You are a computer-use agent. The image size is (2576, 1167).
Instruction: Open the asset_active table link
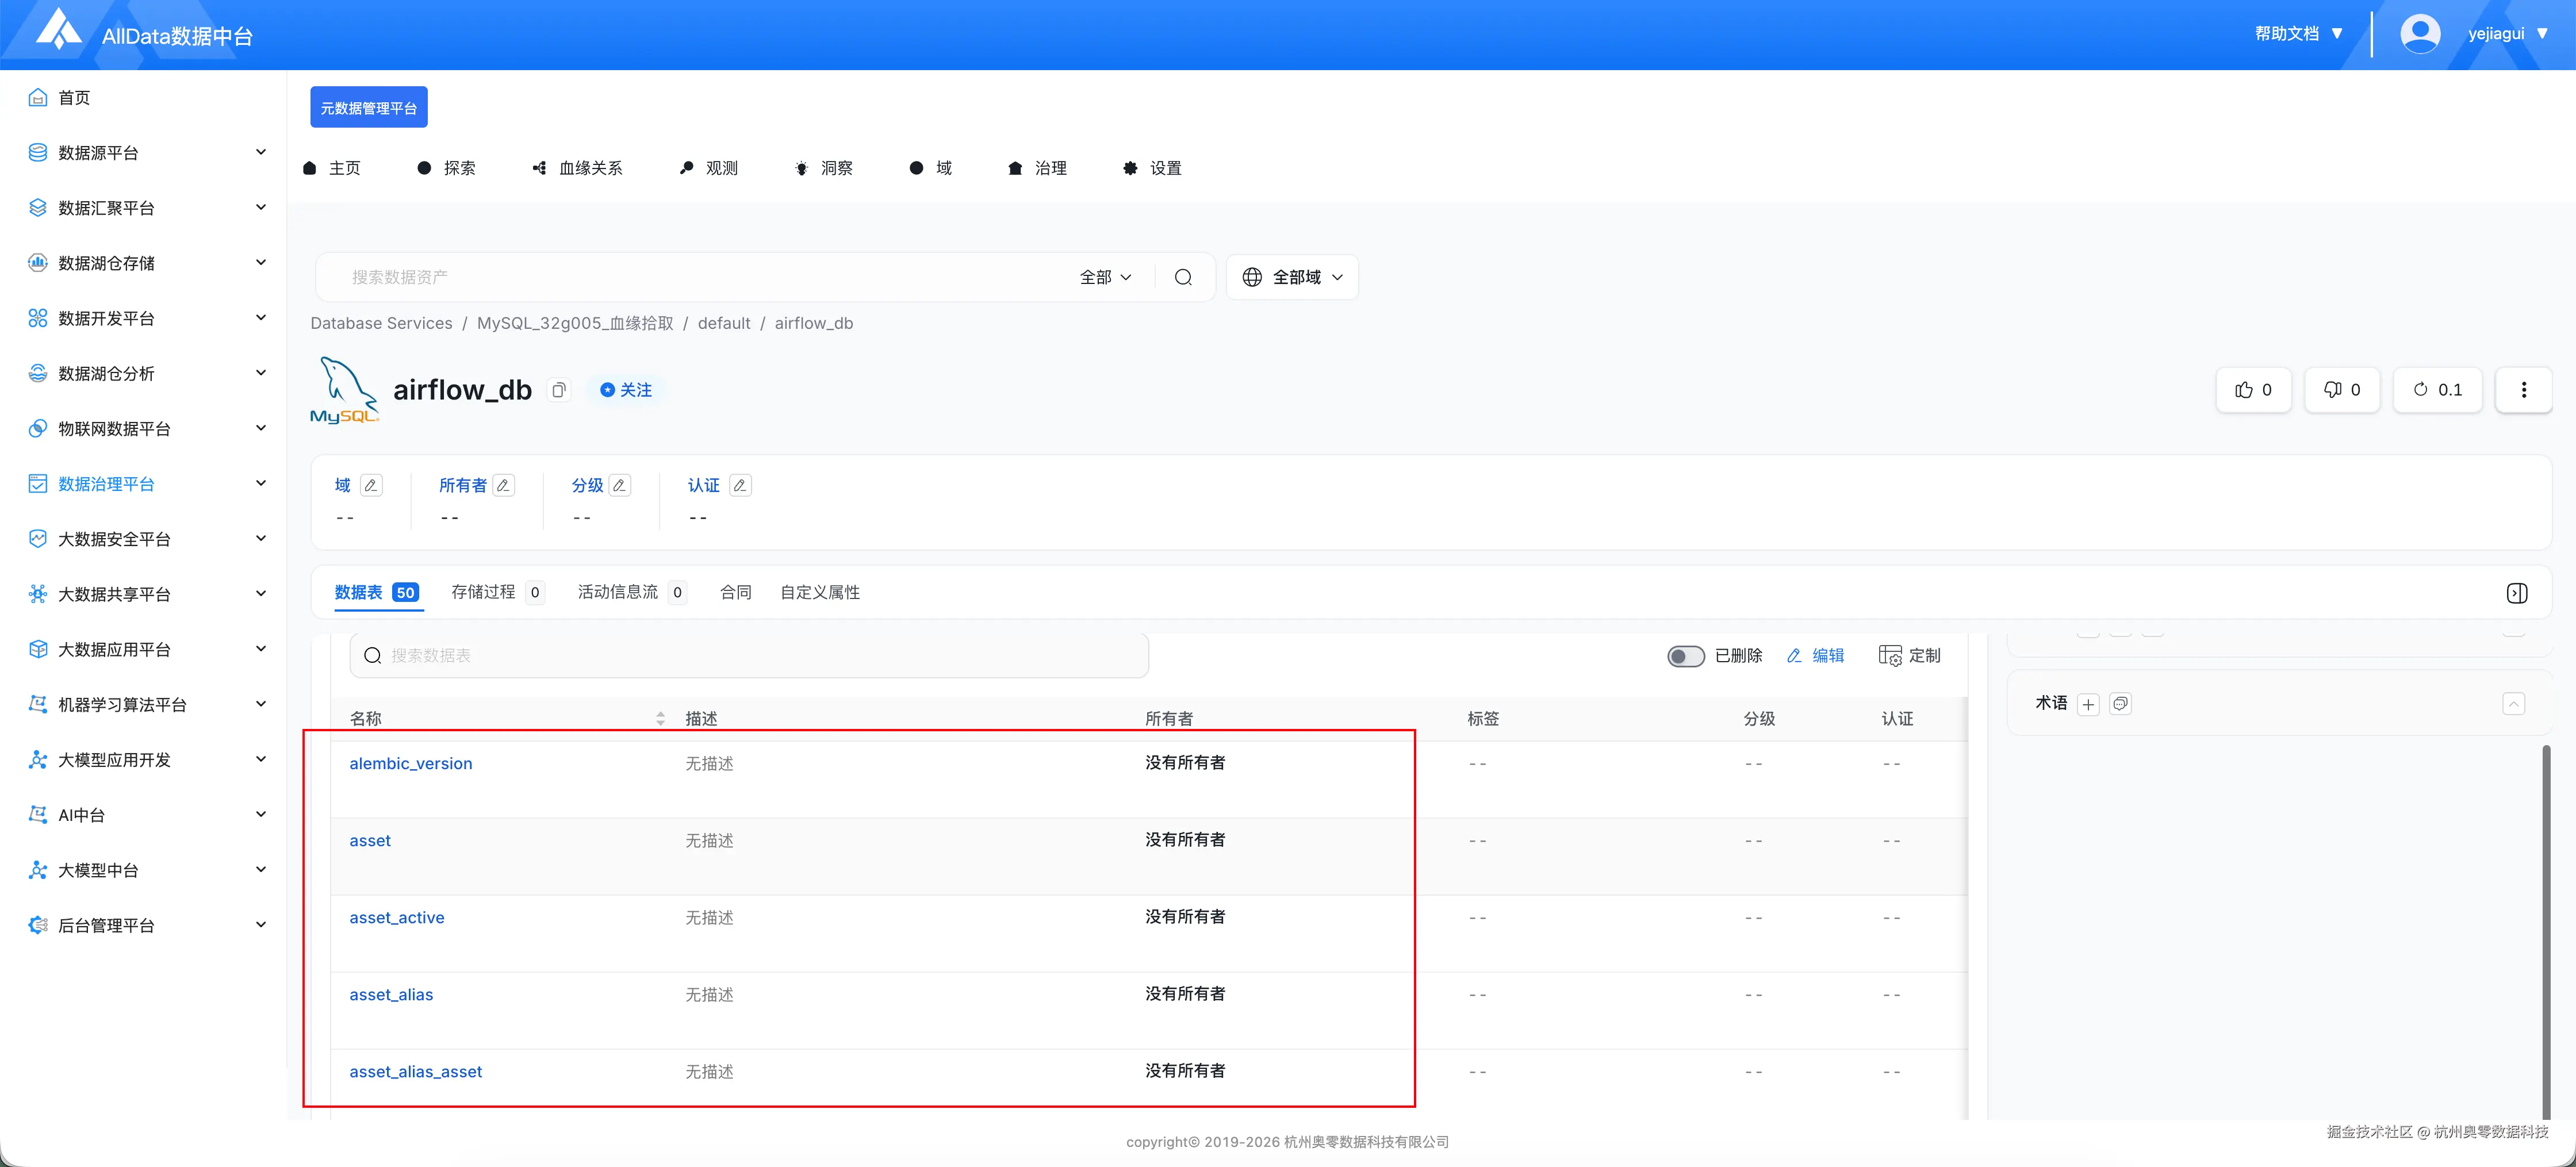[x=397, y=918]
